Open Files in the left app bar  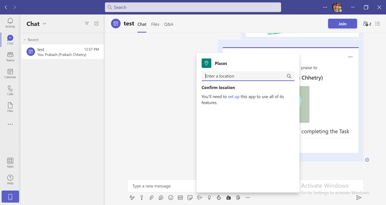(10, 107)
